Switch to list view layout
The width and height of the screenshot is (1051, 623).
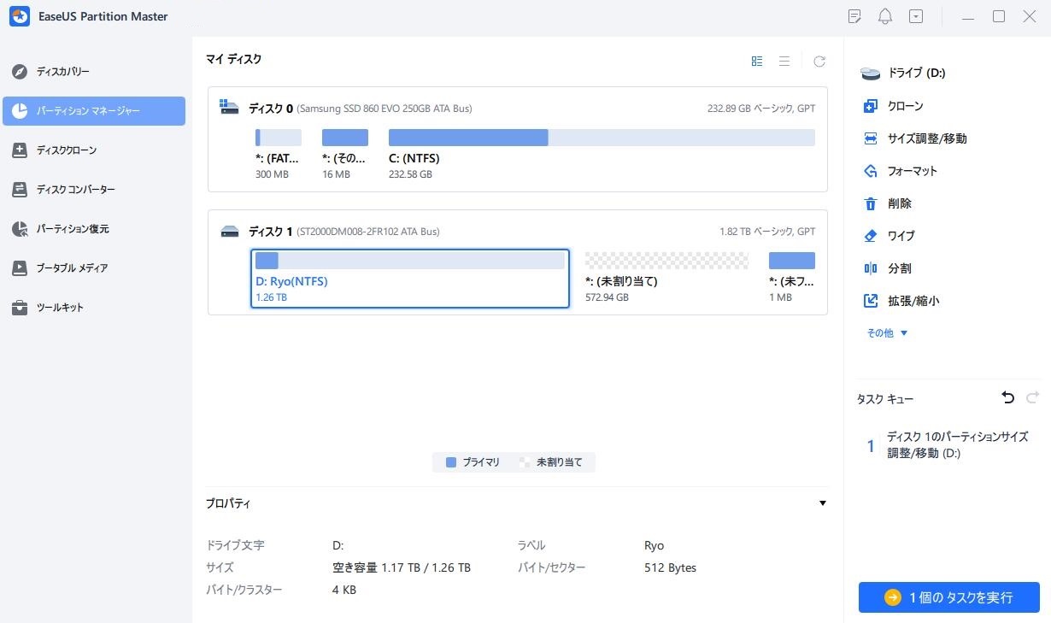coord(784,62)
